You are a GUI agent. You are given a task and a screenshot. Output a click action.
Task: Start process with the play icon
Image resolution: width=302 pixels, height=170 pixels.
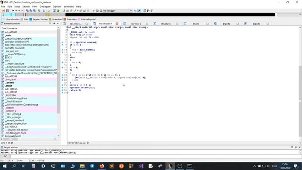click(93, 11)
